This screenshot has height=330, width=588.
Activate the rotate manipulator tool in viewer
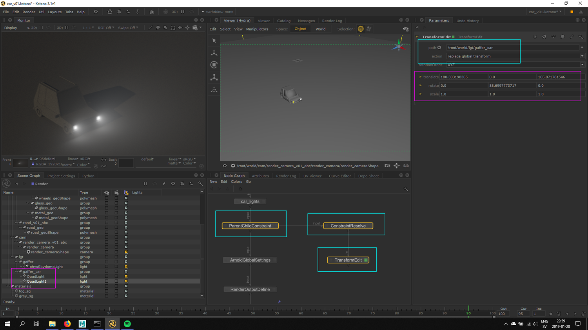coord(214,65)
